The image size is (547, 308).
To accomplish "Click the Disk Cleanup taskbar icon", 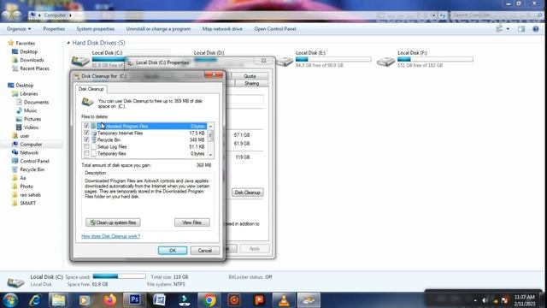I will tap(309, 300).
